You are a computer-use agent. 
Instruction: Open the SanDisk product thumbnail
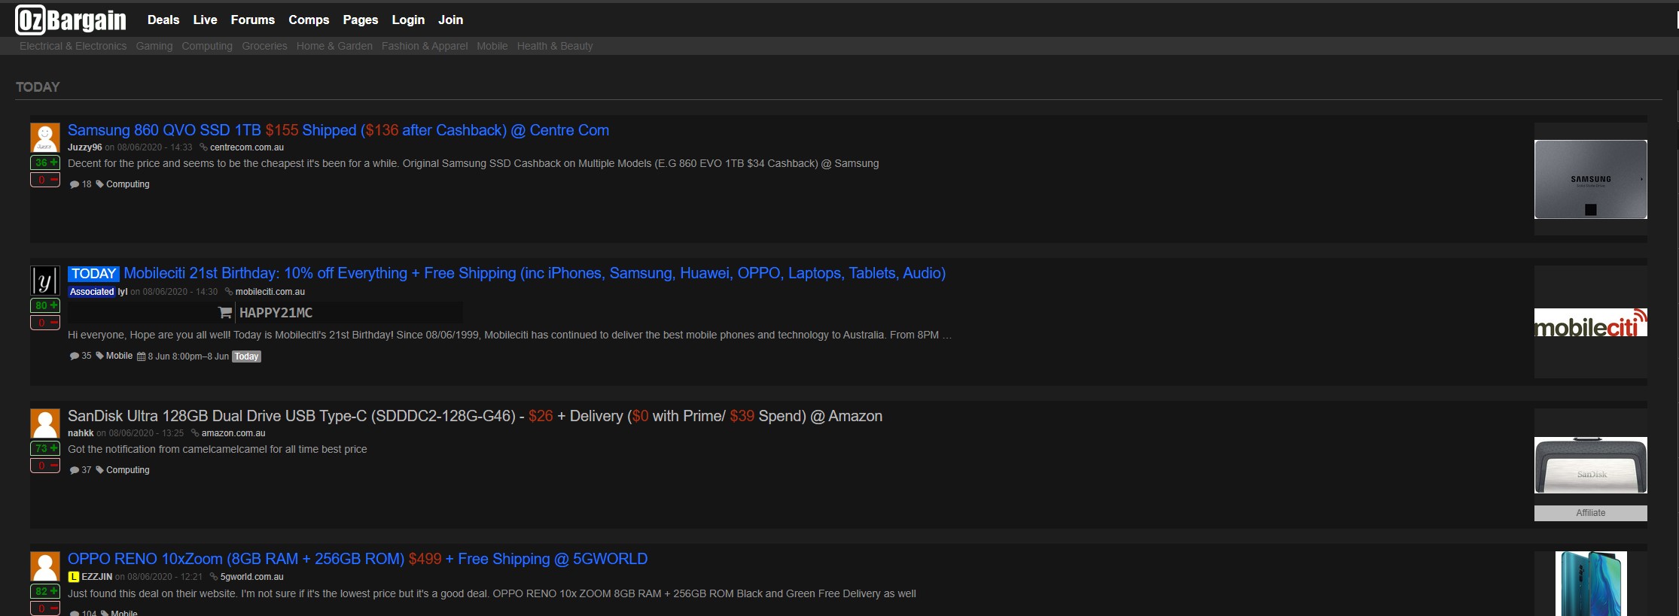tap(1590, 465)
